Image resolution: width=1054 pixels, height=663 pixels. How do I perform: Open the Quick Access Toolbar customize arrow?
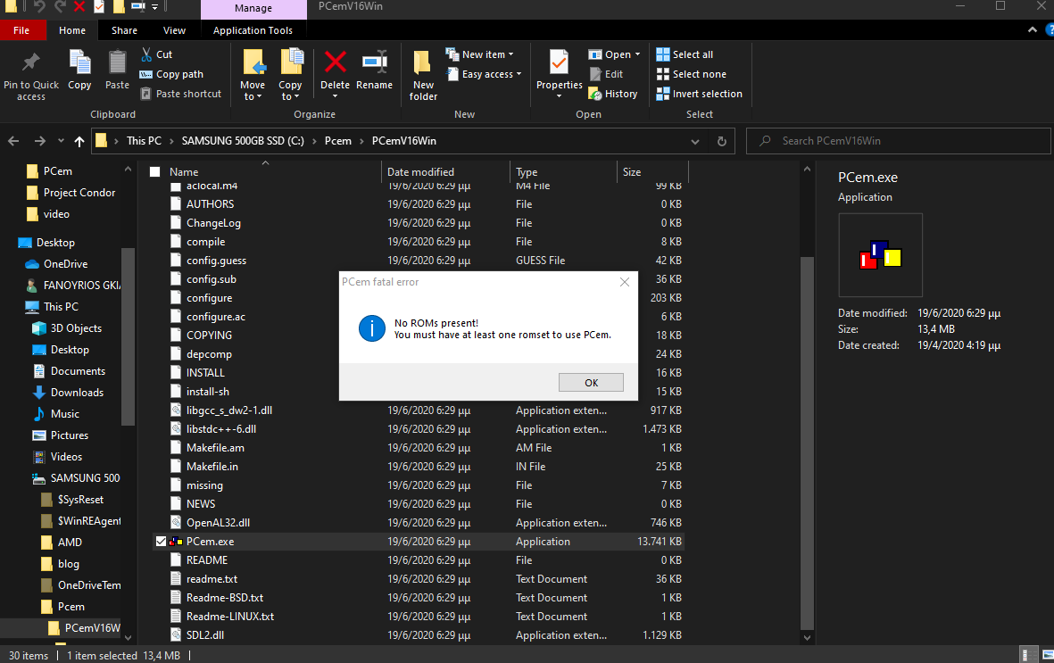(x=154, y=7)
